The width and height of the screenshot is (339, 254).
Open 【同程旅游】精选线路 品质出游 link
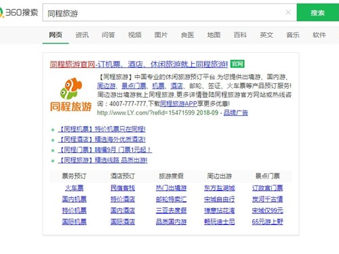click(102, 161)
